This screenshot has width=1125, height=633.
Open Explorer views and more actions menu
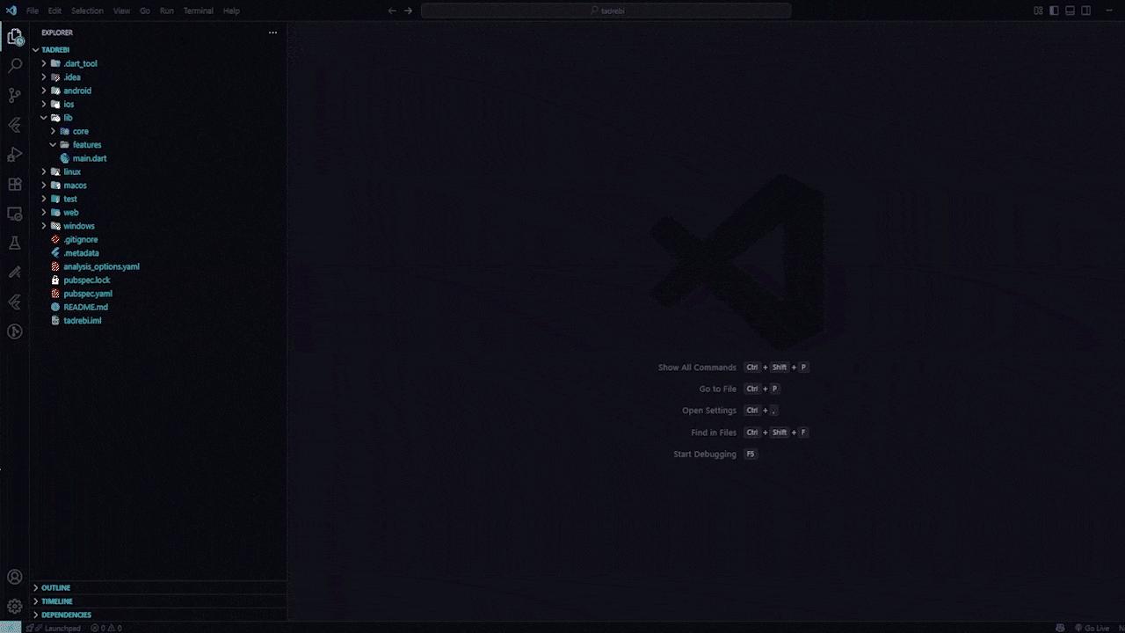[x=272, y=33]
